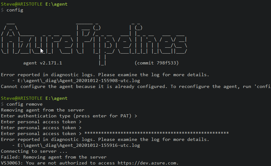Click the 'Connecting to server ...' line

click(34, 151)
